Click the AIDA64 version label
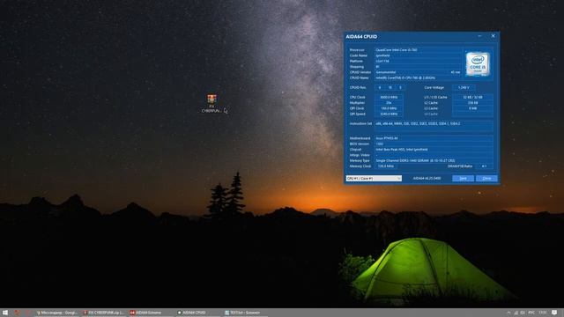564x317 pixels. point(427,178)
